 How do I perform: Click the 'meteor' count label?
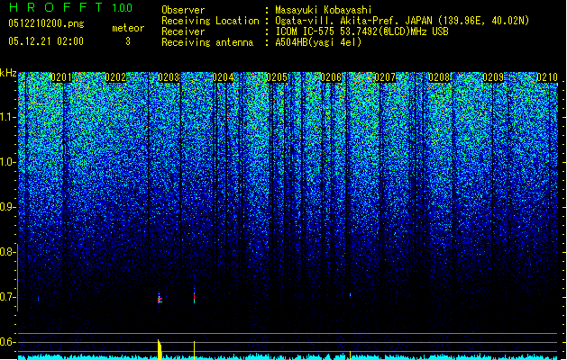pos(128,28)
